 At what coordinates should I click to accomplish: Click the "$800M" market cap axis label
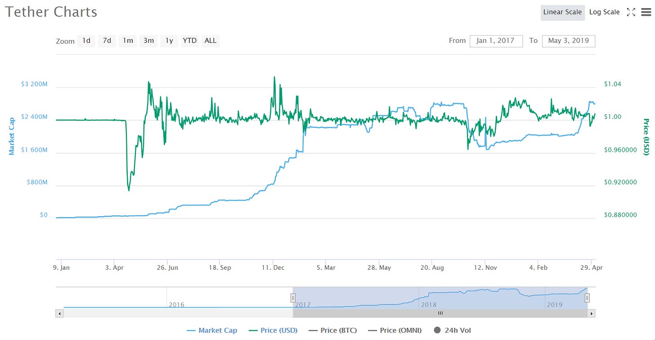point(37,182)
